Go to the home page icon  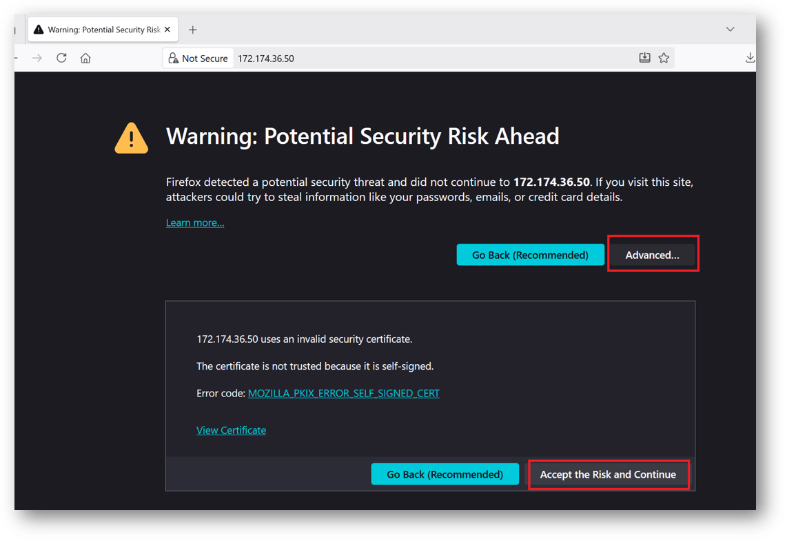(x=85, y=59)
